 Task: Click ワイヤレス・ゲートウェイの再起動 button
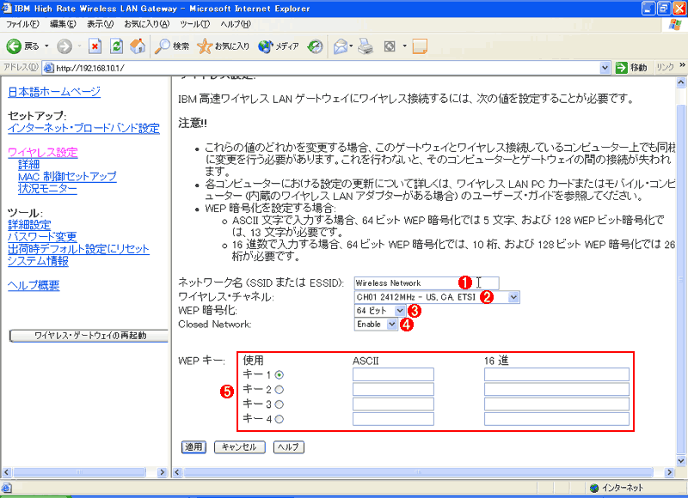coord(89,336)
